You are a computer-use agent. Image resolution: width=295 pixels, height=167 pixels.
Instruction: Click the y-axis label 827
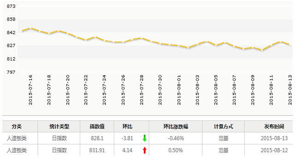(x=11, y=45)
